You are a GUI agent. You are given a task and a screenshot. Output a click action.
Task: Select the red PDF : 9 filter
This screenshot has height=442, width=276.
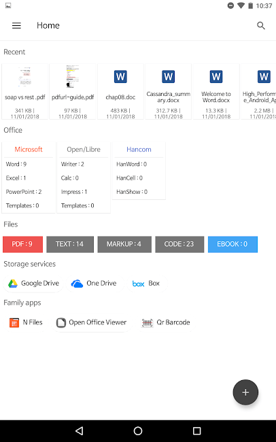(x=23, y=244)
